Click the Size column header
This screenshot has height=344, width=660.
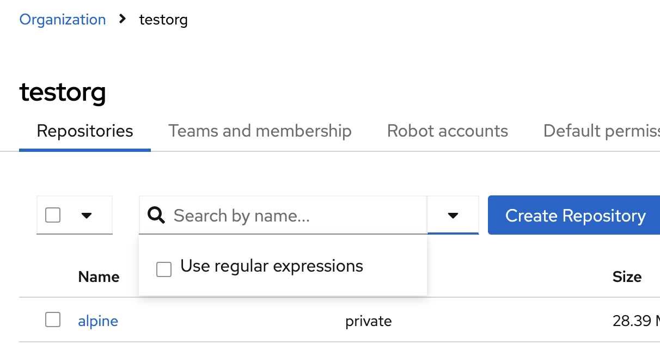(627, 277)
